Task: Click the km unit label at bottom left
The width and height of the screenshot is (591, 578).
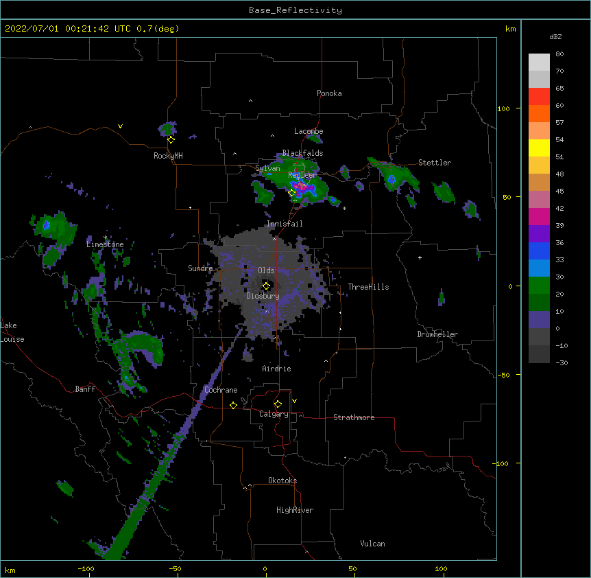Action: pos(10,570)
